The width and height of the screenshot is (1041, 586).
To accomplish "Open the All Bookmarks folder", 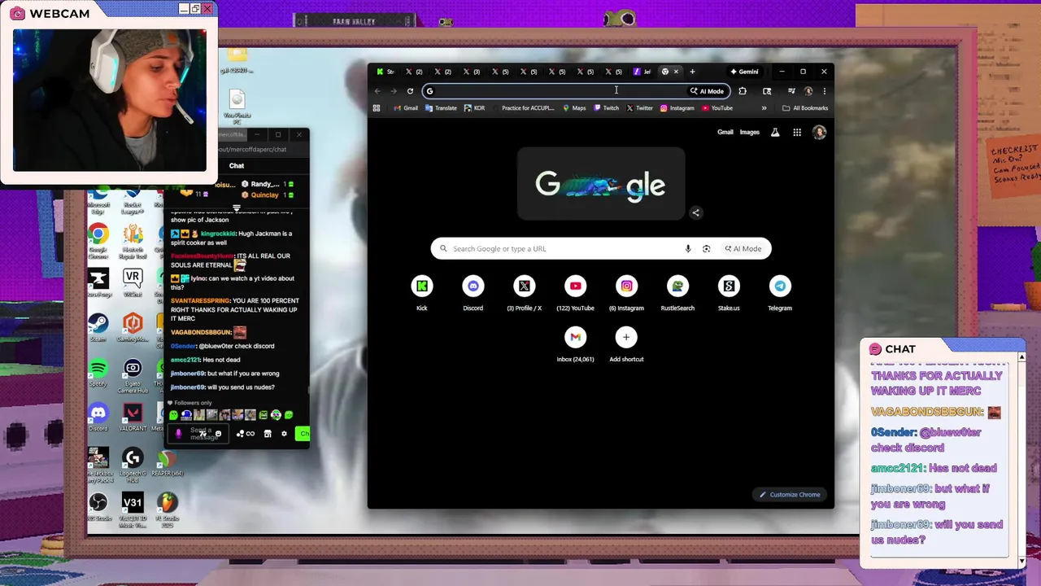I will coord(804,108).
